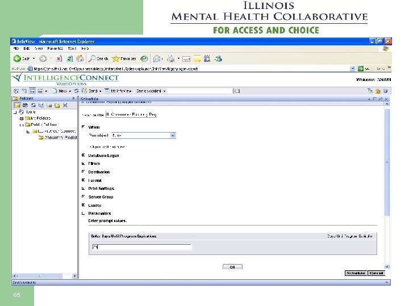Expand the Events section
Viewport: 409px width, 306px height.
[x=83, y=205]
